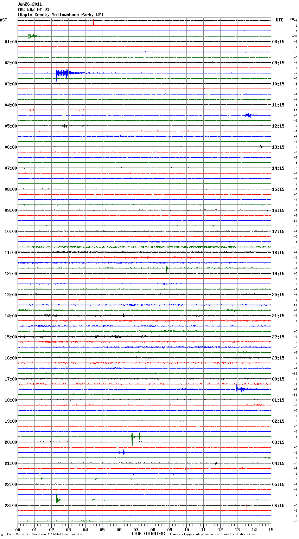This screenshot has width=299, height=539.
Task: Select the "17:00" MST hour label
Action: coord(11,379)
